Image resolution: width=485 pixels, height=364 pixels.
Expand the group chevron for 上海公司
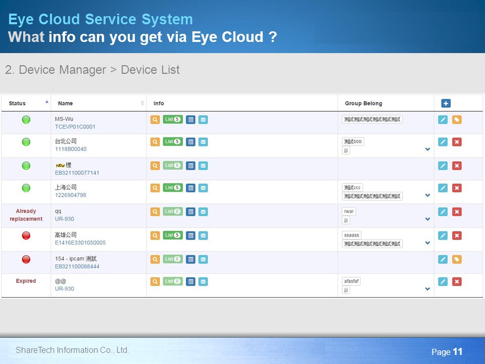[x=427, y=195]
